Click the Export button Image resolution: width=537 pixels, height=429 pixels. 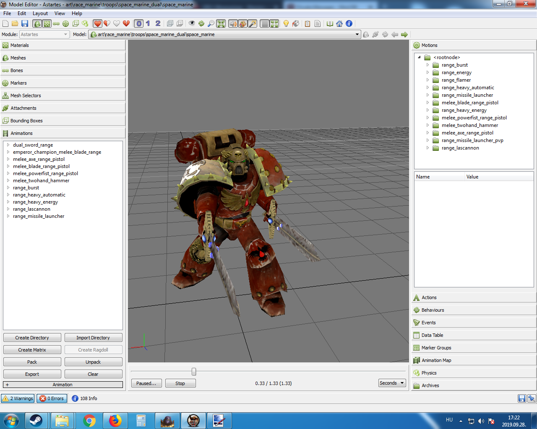[x=32, y=374]
